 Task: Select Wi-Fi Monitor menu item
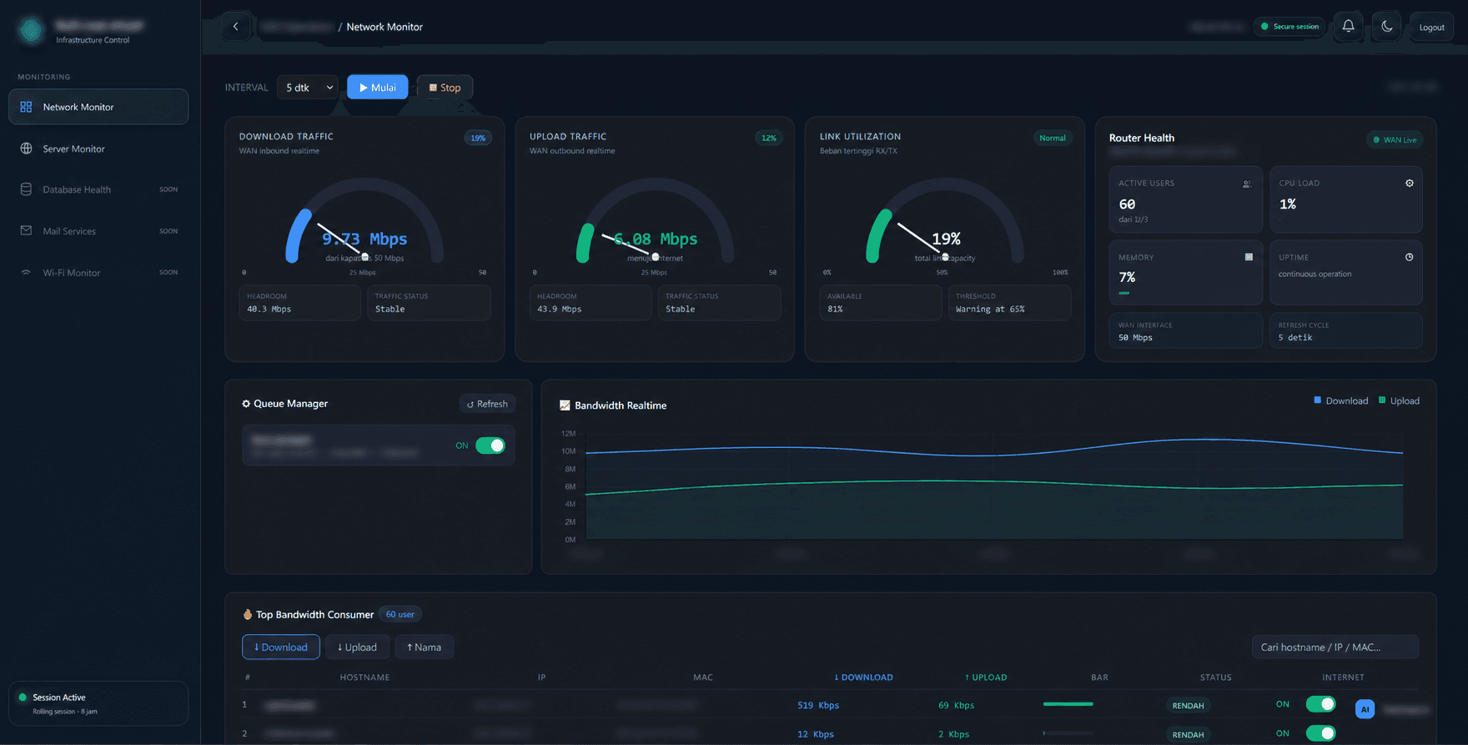pyautogui.click(x=98, y=273)
